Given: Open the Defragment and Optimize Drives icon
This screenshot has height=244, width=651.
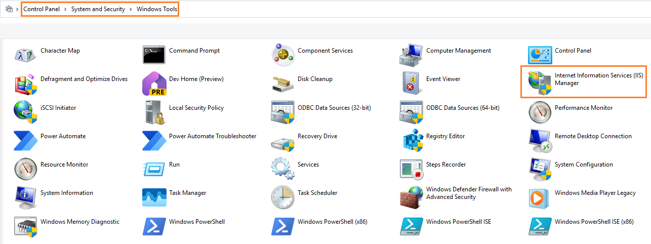Looking at the screenshot, I should pos(26,83).
